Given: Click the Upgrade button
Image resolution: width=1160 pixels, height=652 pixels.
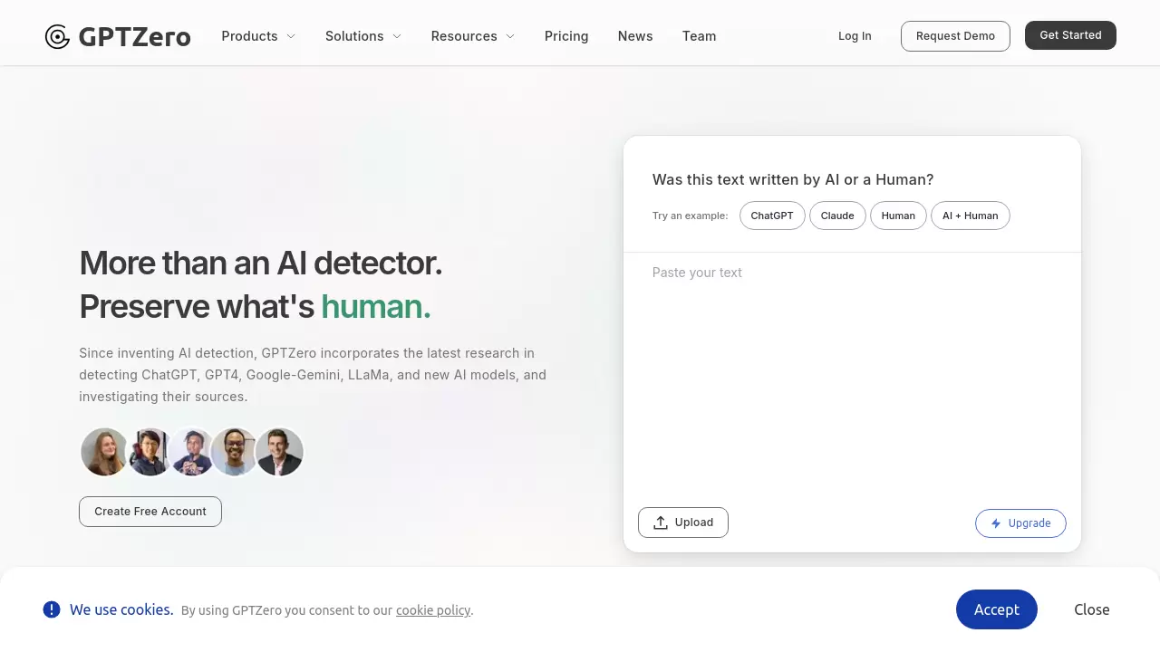Looking at the screenshot, I should (1020, 523).
